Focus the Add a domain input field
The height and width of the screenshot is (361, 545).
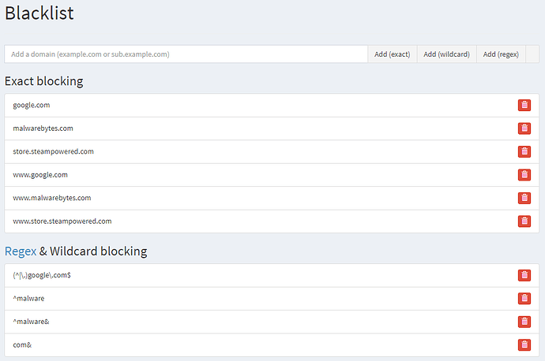(186, 54)
